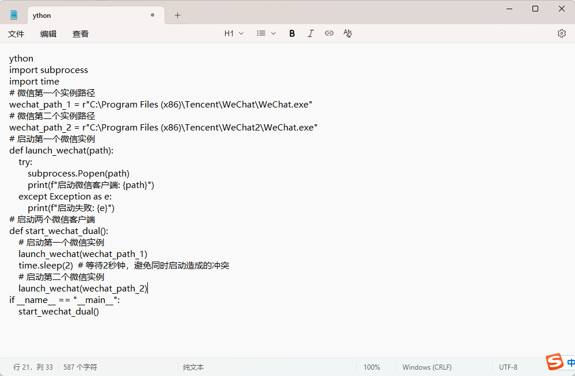Toggle italic formatting
This screenshot has width=575, height=376.
point(311,33)
